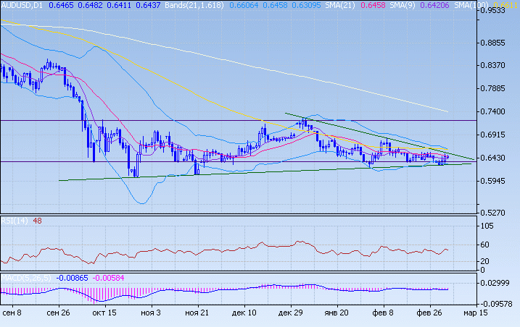The image size is (520, 327).
Task: Select the RSI(14) indicator label
Action: click(14, 221)
